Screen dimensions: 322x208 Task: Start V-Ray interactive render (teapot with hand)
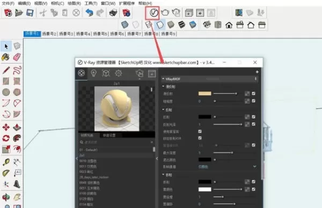[x=176, y=13]
